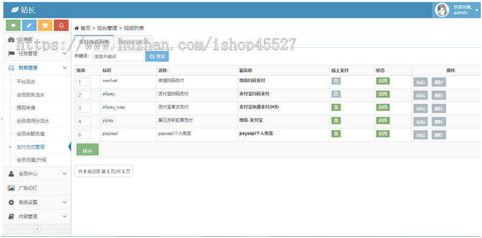
Task: Delete the paysapi payment method
Action: click(x=439, y=135)
